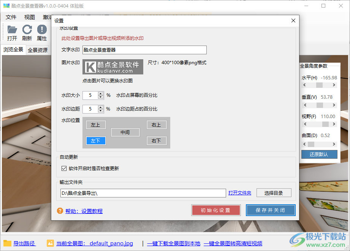Viewport: 350px width, 251px height.
Task: Open the 打开文件夹 link
Action: pyautogui.click(x=240, y=193)
